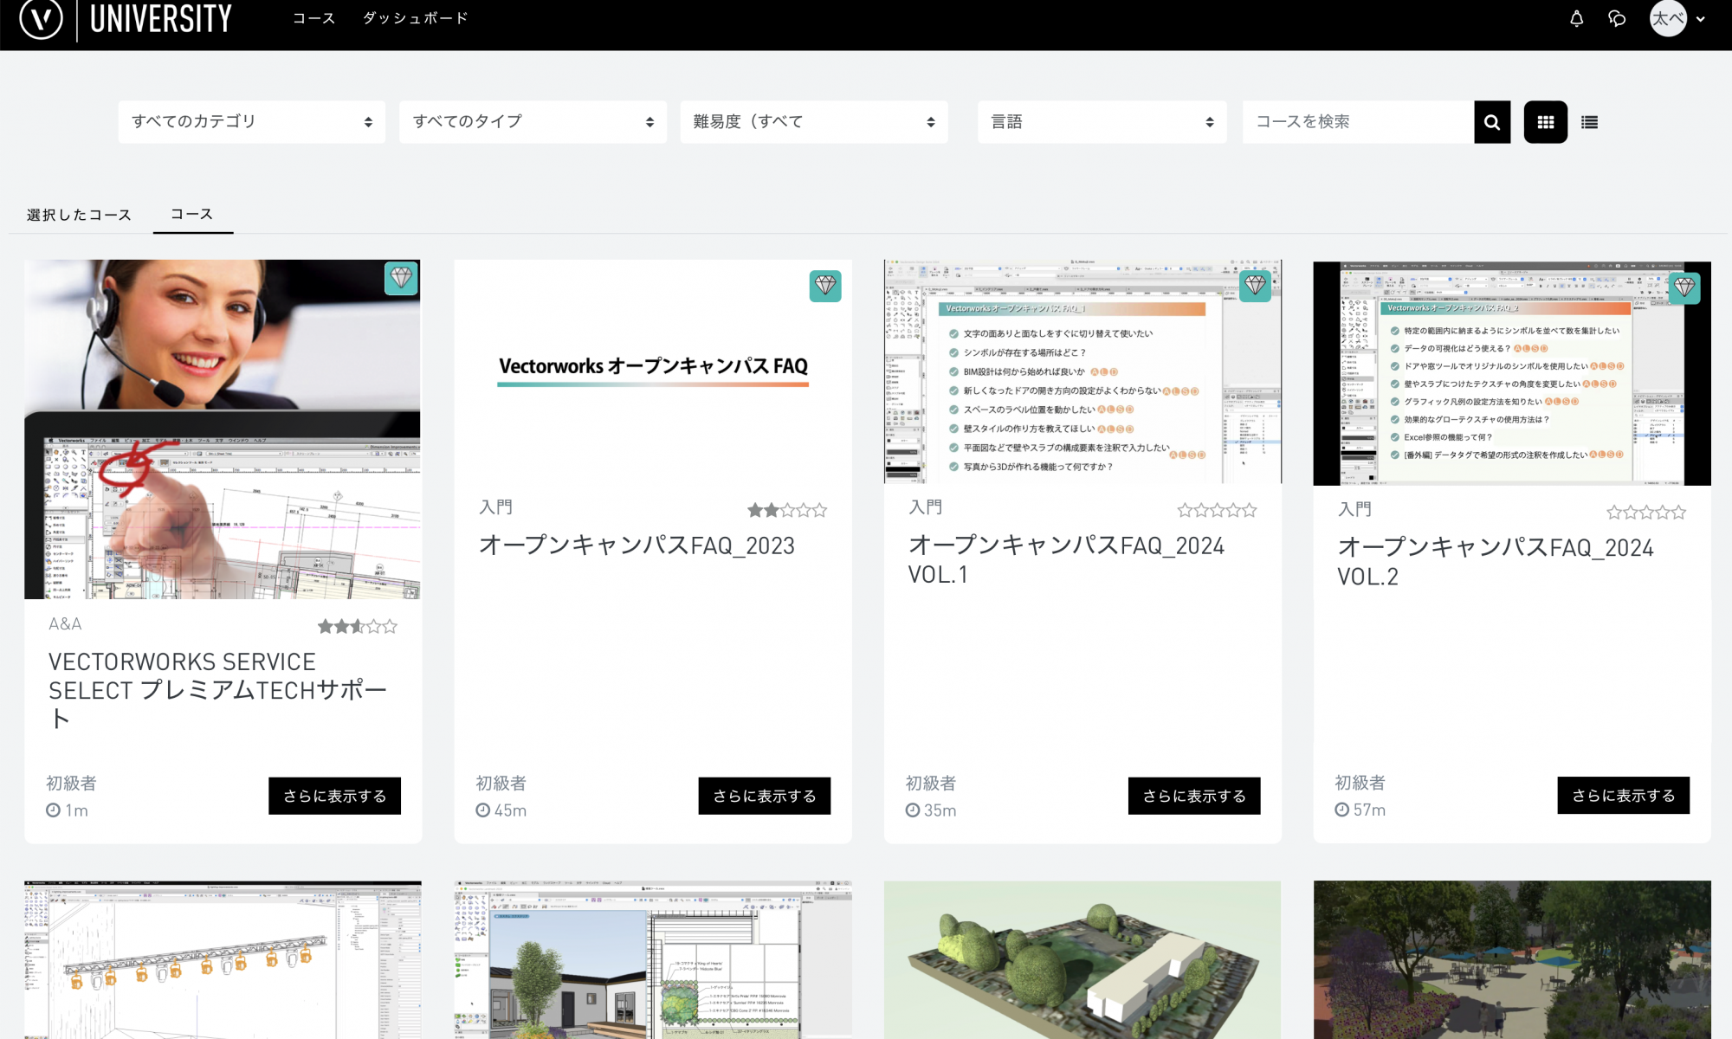Open house planting plan thumbnail
The height and width of the screenshot is (1039, 1732).
653,960
